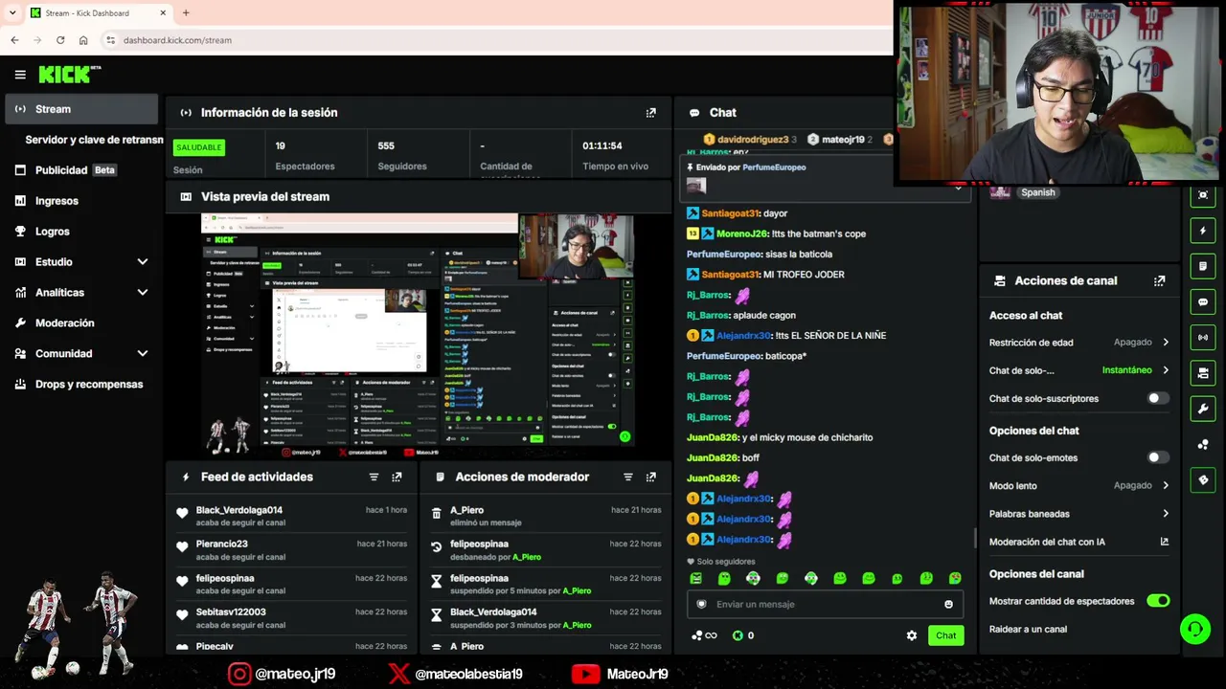The height and width of the screenshot is (689, 1226).
Task: Click the SALUDABLE session status badge
Action: [x=198, y=147]
